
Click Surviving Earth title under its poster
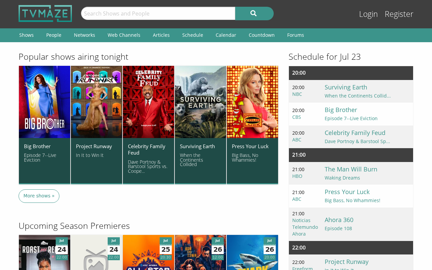point(197,146)
